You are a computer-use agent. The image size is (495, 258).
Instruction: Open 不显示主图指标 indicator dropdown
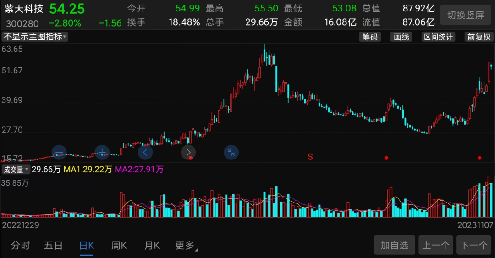[x=35, y=37]
